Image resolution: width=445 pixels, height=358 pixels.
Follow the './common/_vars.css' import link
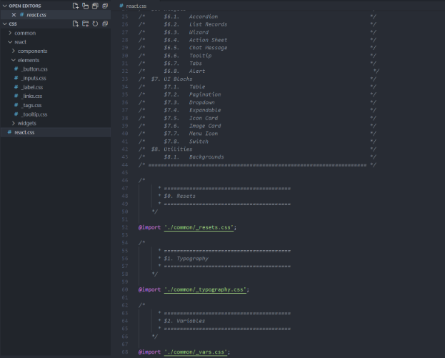tap(196, 352)
